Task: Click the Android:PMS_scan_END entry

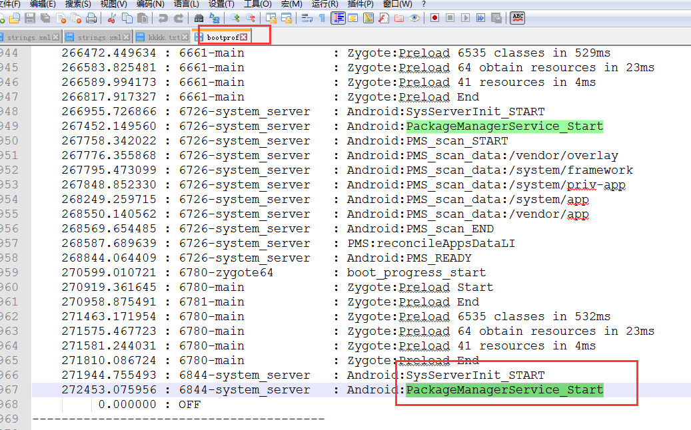Action: coord(420,229)
